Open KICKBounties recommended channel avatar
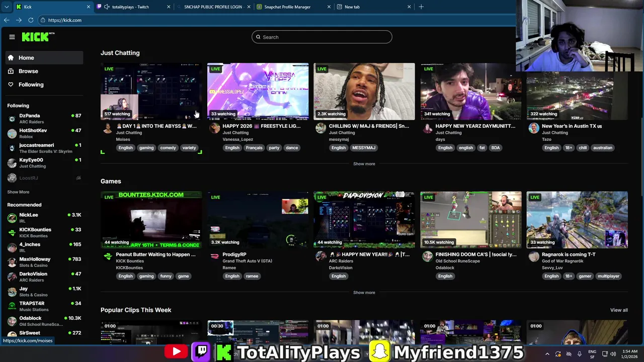Screen dimensions: 644x362 point(12,232)
